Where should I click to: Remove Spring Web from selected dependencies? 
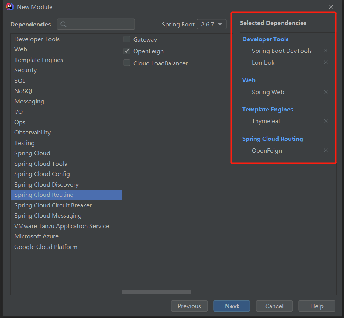coord(326,92)
